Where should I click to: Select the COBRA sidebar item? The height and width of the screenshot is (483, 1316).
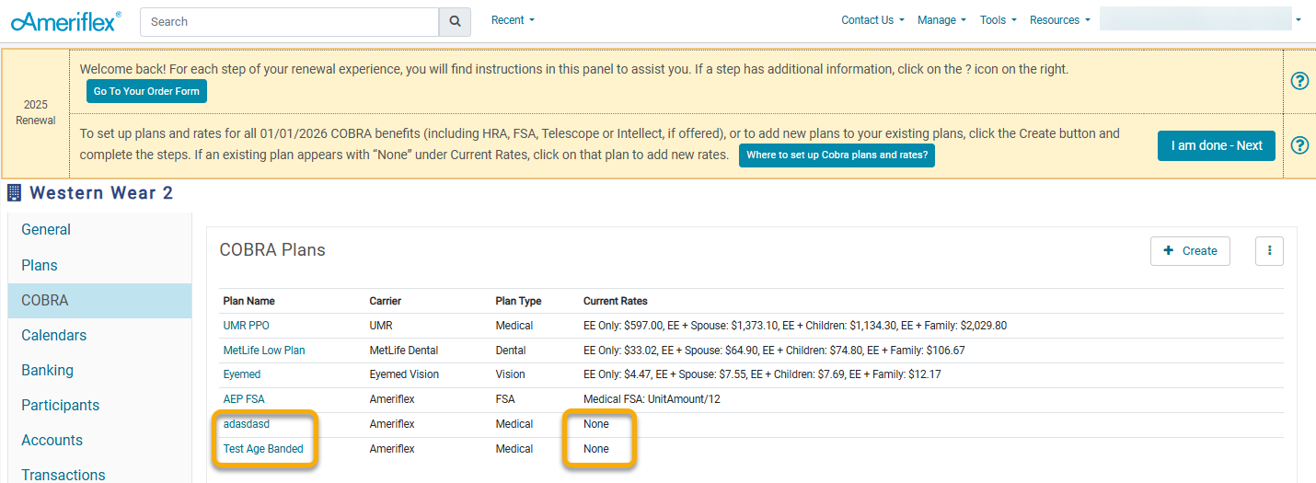tap(45, 301)
